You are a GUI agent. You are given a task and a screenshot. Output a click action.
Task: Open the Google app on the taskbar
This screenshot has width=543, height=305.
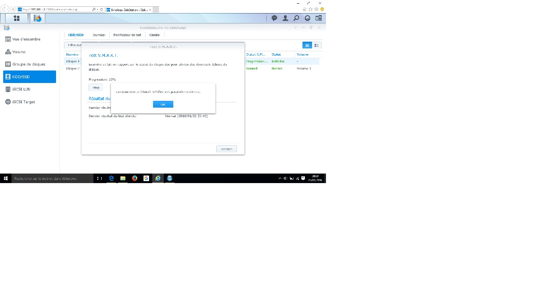tap(146, 178)
